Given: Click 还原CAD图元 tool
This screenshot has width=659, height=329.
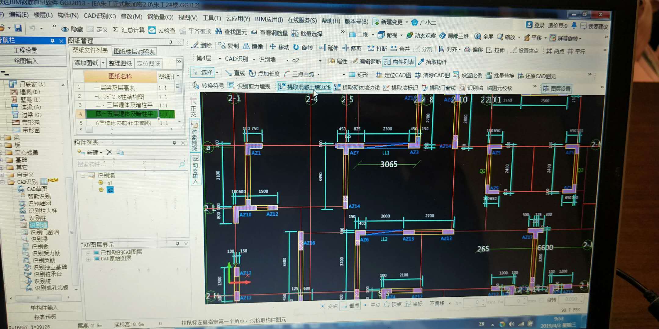Looking at the screenshot, I should tap(537, 76).
